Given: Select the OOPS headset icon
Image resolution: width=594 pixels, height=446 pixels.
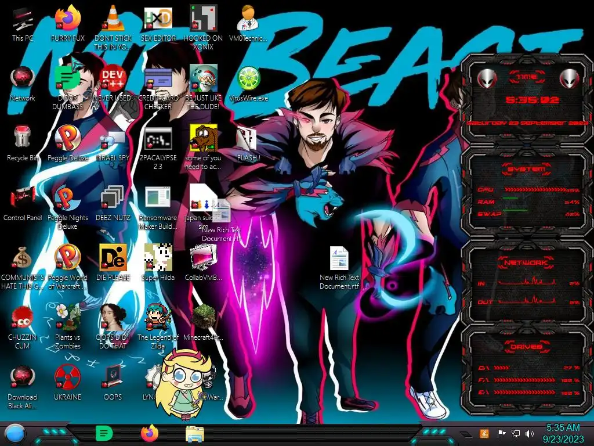Looking at the screenshot, I should (113, 382).
